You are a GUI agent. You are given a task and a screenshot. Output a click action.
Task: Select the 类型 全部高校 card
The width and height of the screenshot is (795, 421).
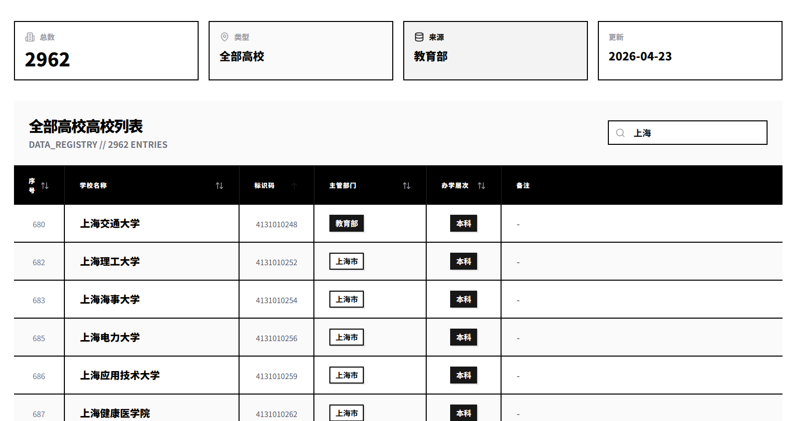(300, 50)
